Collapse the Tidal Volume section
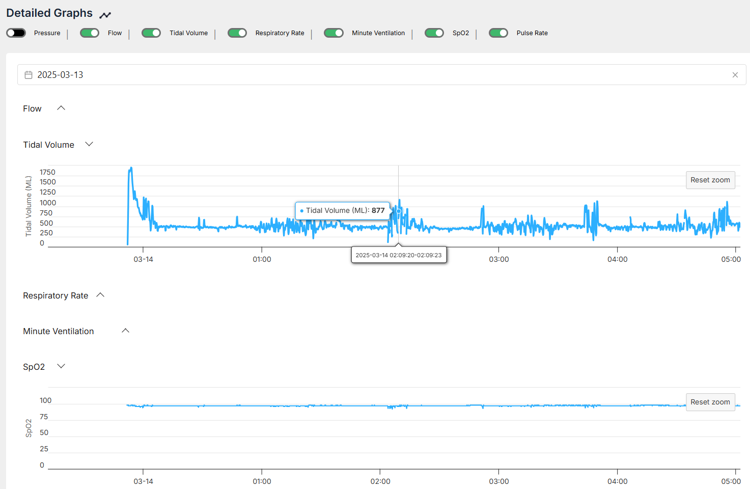The height and width of the screenshot is (489, 750). 89,144
